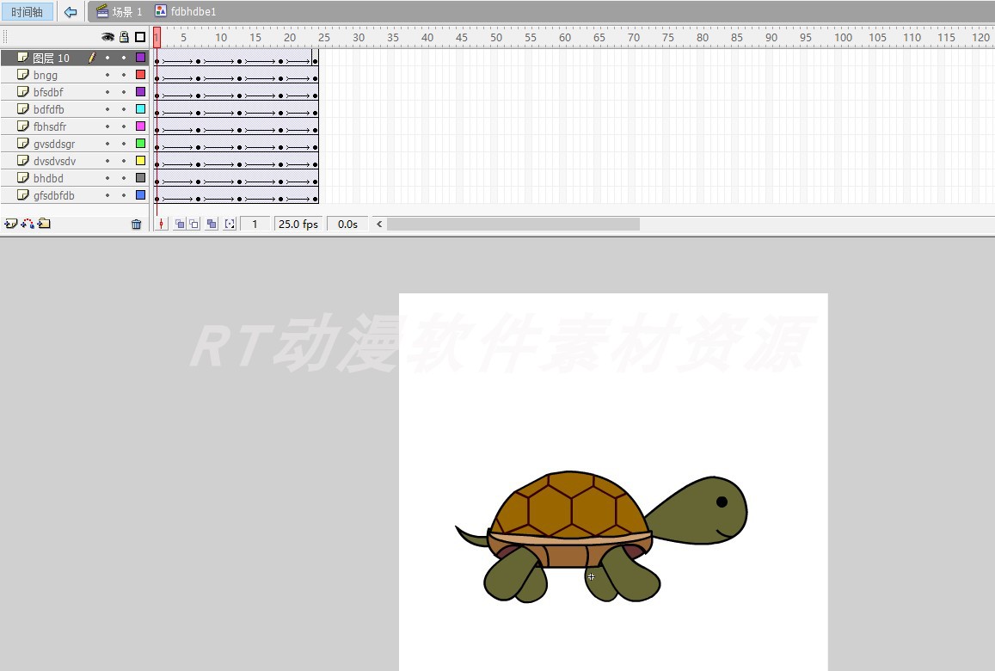This screenshot has height=671, width=995.
Task: Lock the bfsdbf layer
Action: coord(123,91)
